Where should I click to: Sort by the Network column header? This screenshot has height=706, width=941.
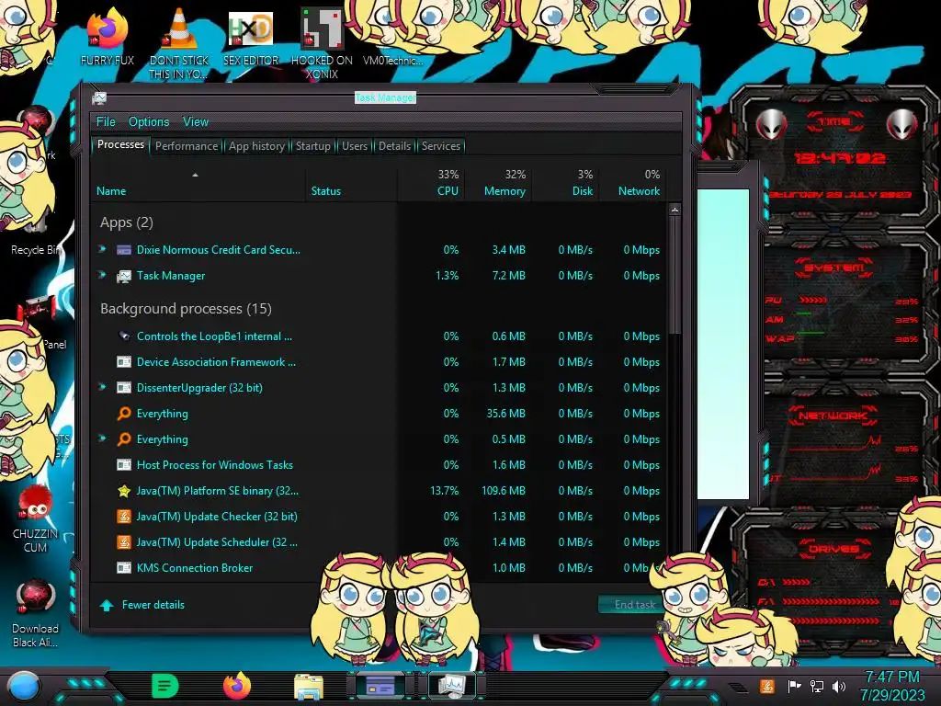632,183
